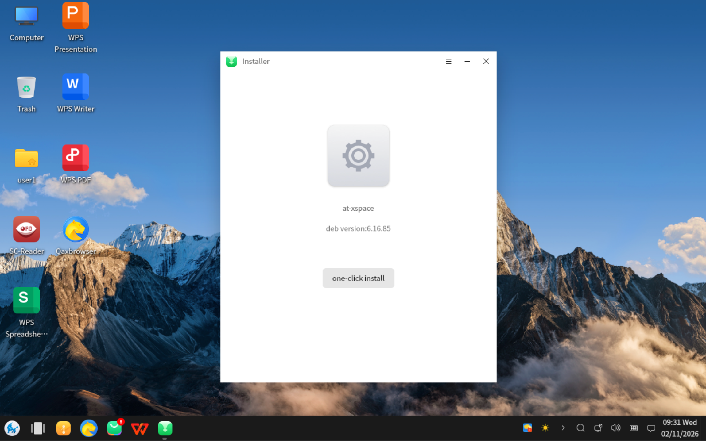Launch SC-Reader from desktop
The width and height of the screenshot is (706, 441).
(x=26, y=229)
